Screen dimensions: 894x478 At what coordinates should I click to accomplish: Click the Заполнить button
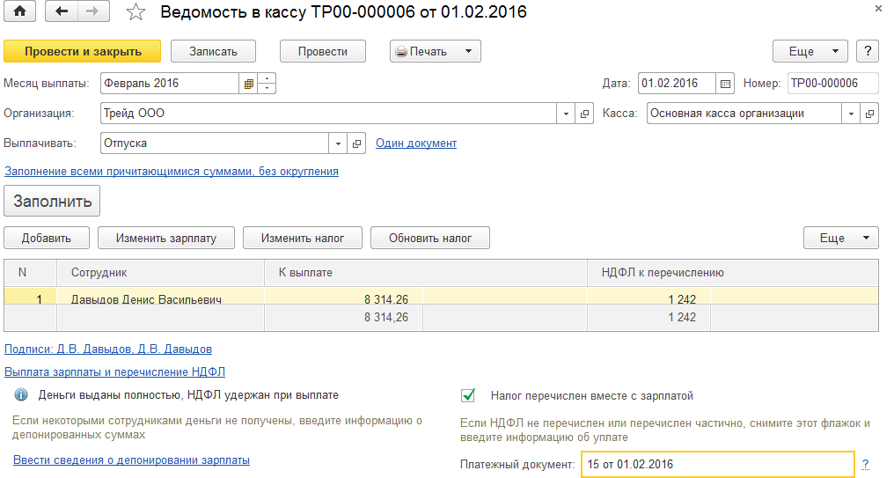pyautogui.click(x=52, y=201)
